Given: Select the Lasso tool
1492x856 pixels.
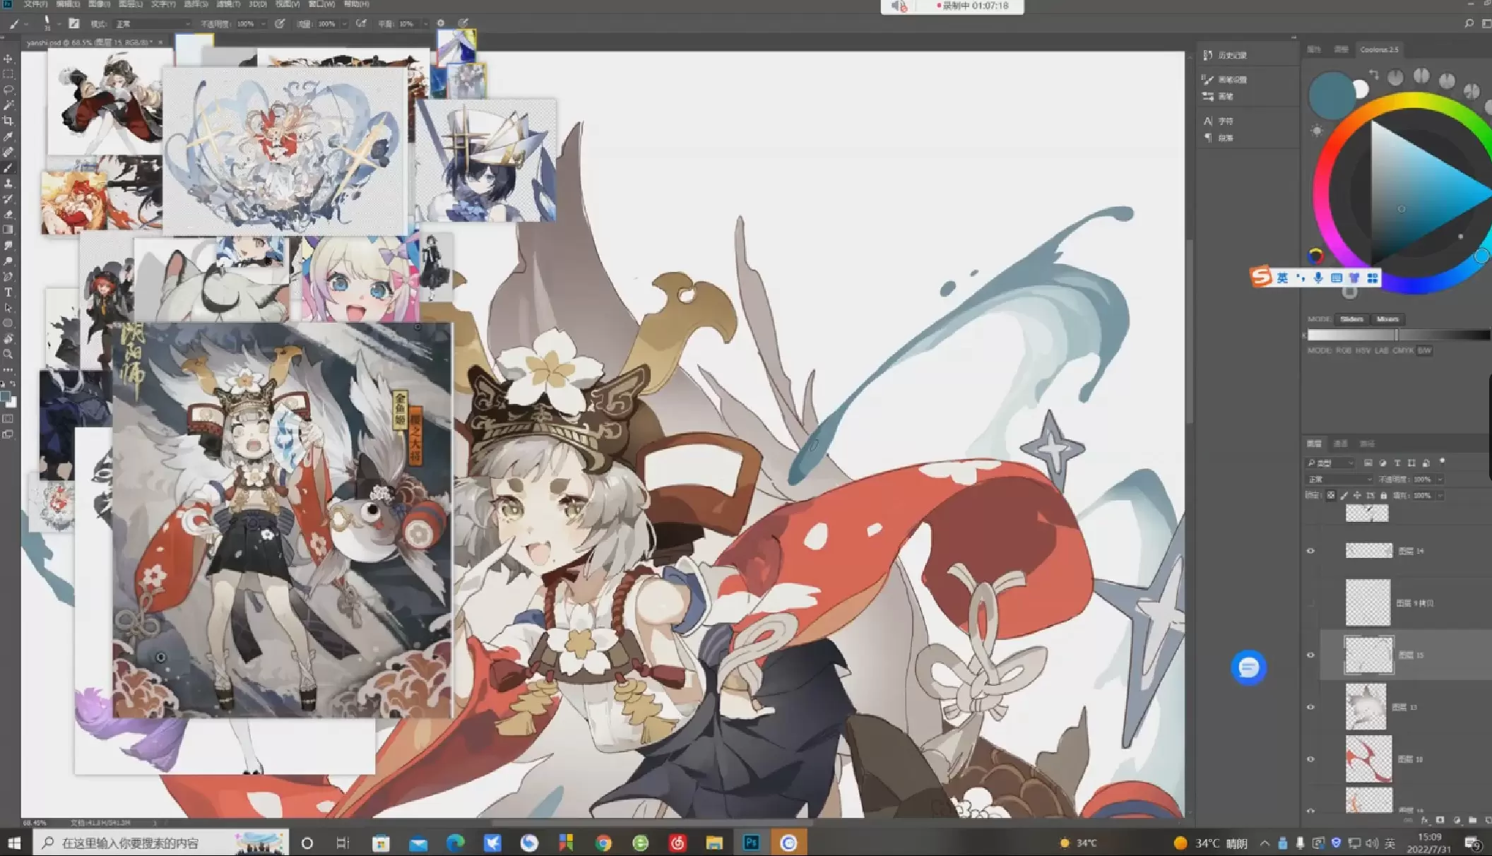Looking at the screenshot, I should click(8, 90).
